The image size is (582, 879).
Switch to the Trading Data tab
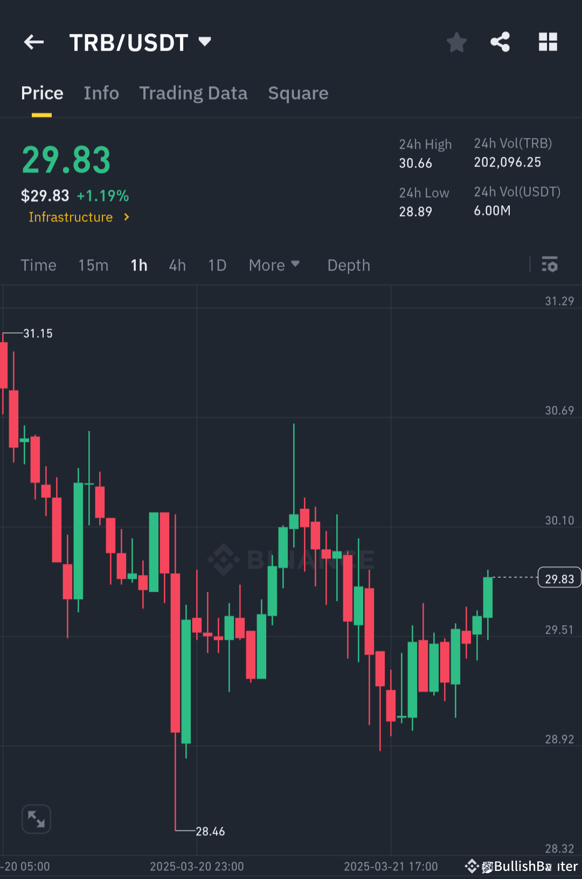[x=193, y=93]
